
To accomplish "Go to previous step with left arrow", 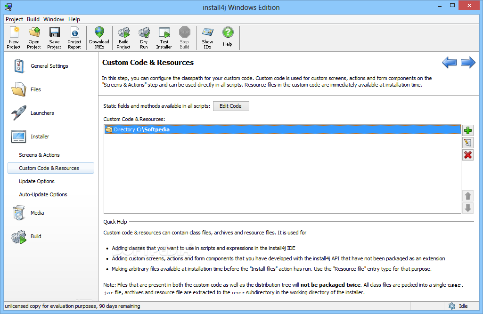I will pos(450,63).
